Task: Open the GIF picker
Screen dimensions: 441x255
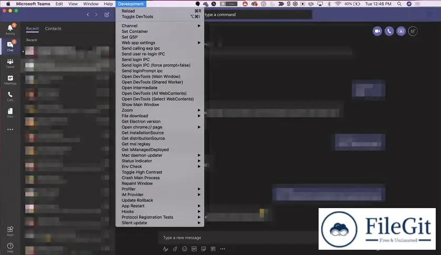Action: pos(194,249)
